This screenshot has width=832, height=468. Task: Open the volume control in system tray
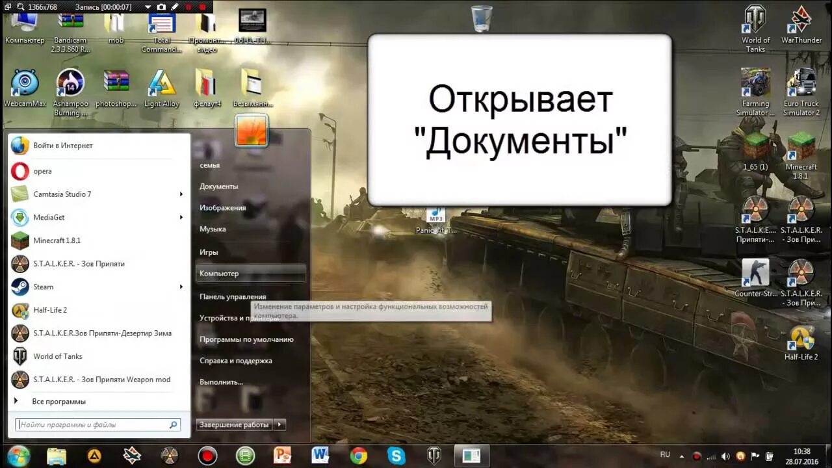click(726, 456)
